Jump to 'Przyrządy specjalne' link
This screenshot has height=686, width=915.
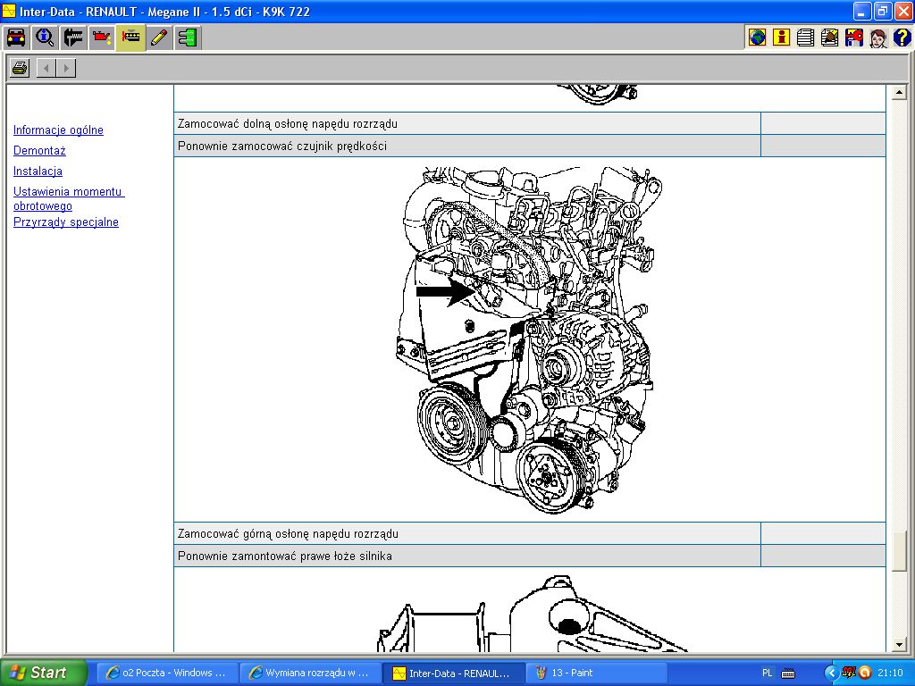[x=66, y=222]
